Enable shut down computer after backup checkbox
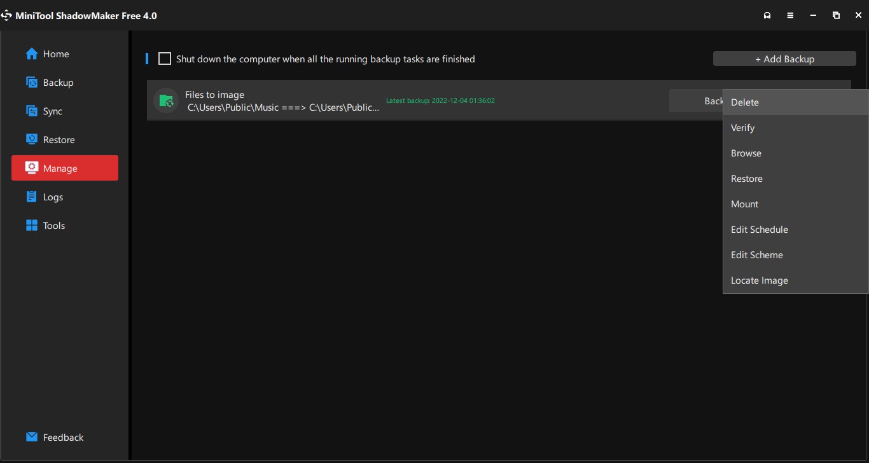Screen dimensions: 869x463 click(x=165, y=59)
